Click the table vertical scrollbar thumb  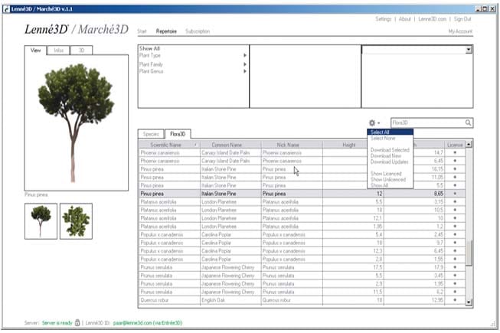pos(469,253)
